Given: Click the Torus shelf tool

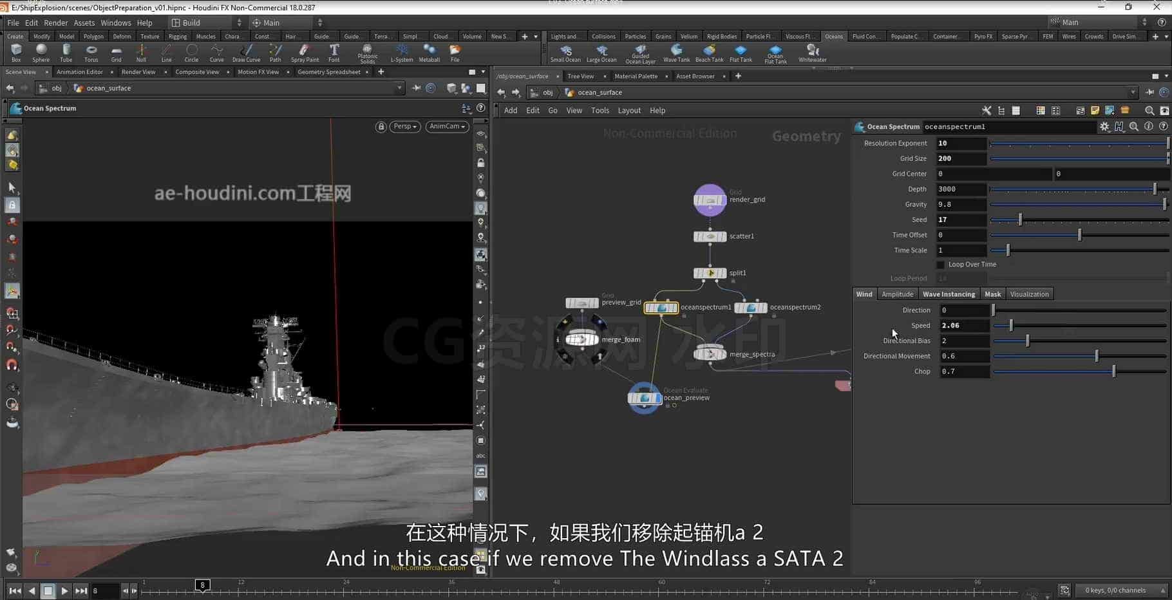Looking at the screenshot, I should pyautogui.click(x=91, y=52).
